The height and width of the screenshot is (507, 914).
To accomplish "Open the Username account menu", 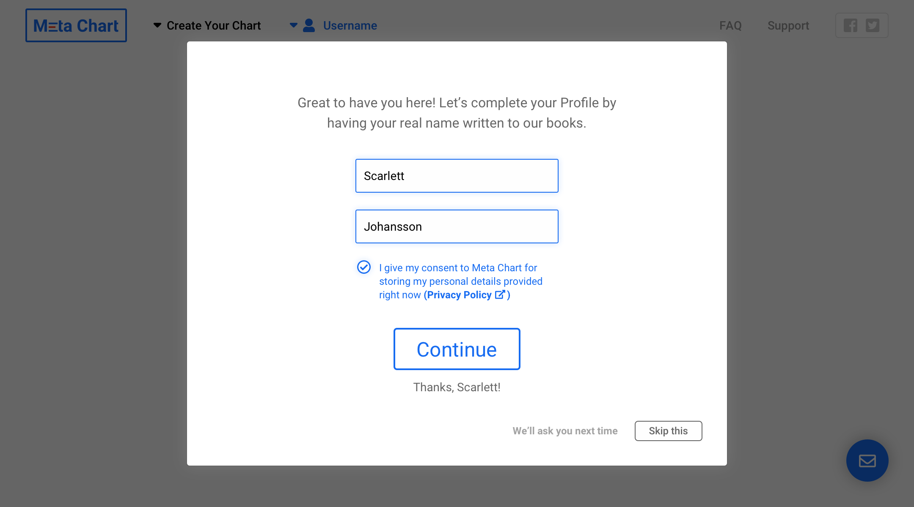I will (350, 25).
